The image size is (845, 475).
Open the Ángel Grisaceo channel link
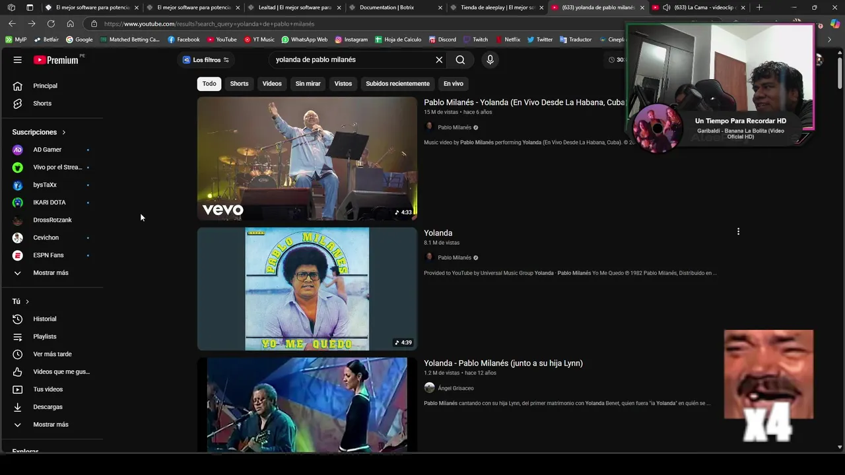tap(456, 389)
